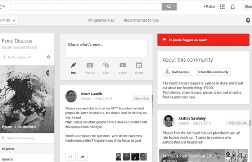Open the notifications bell in header

tap(233, 7)
